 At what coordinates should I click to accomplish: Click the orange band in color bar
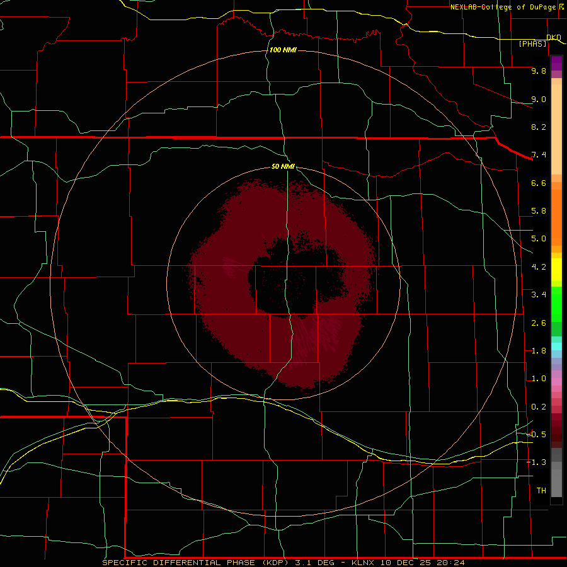(x=556, y=217)
